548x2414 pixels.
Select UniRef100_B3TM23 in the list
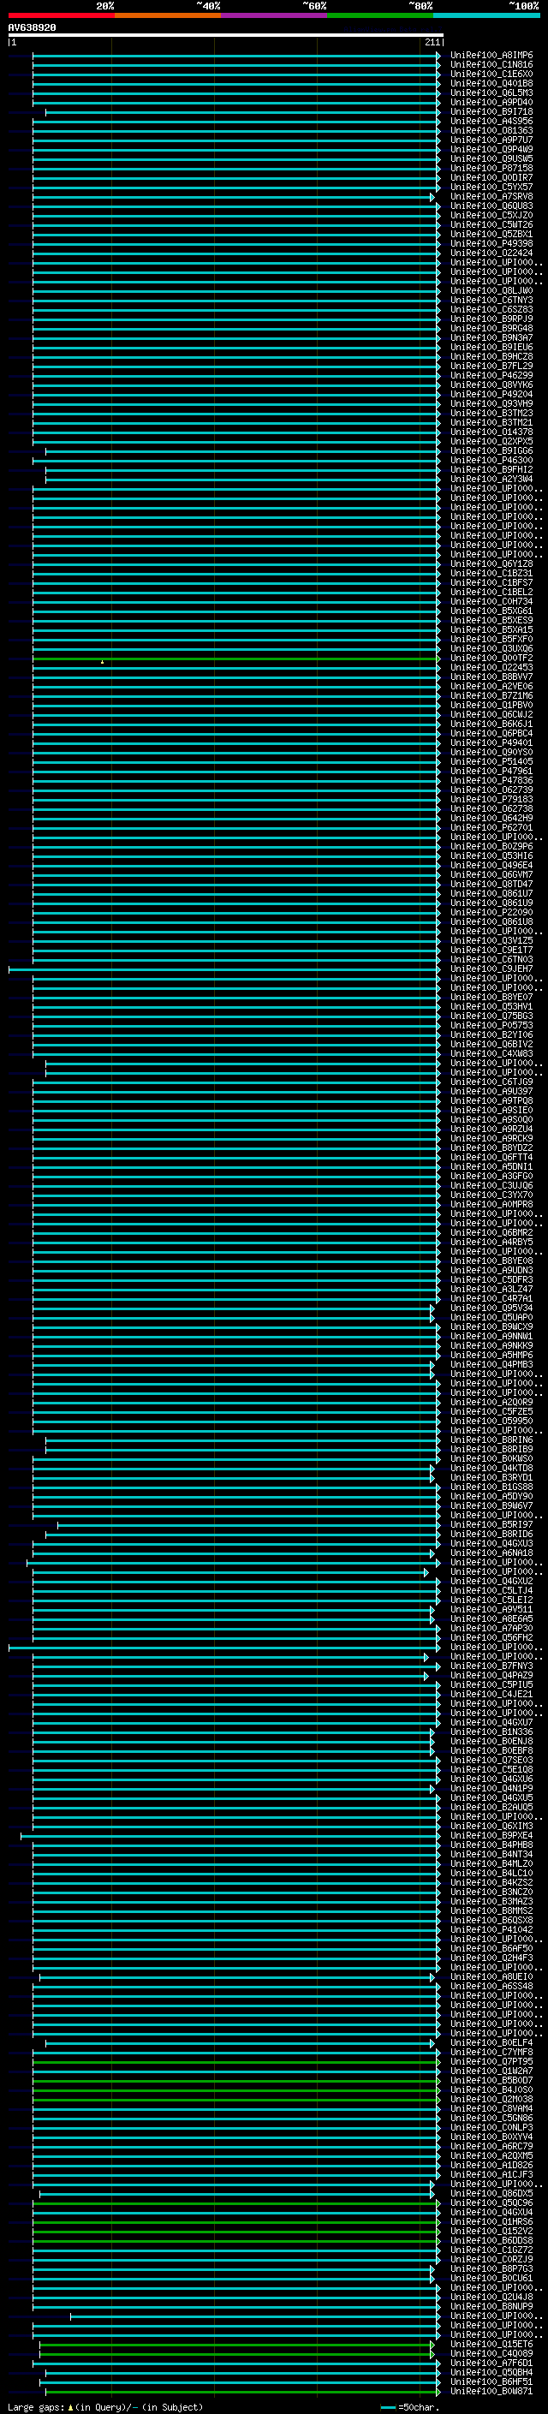(x=491, y=414)
